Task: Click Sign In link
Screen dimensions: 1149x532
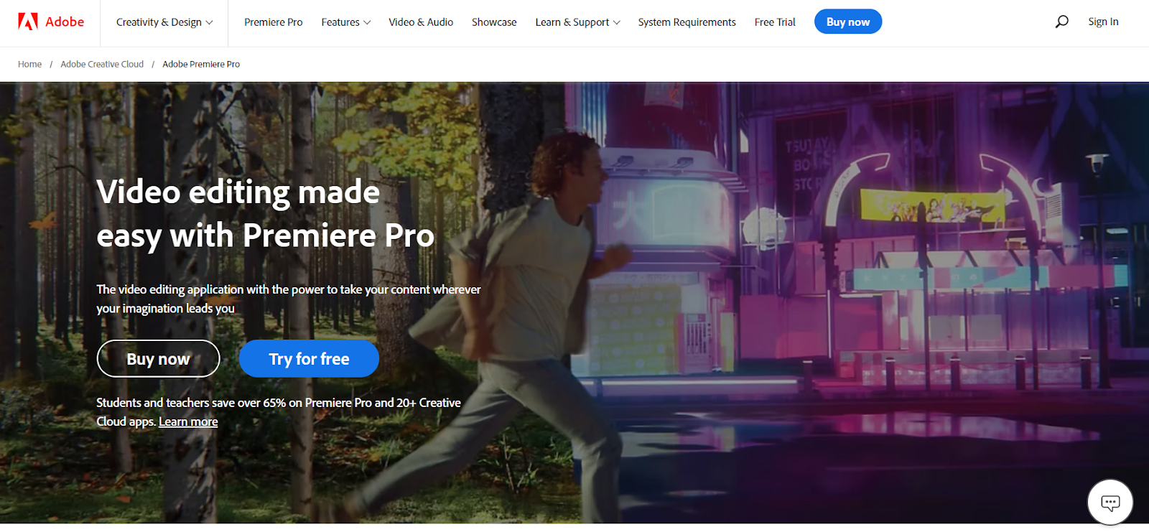Action: (x=1103, y=22)
